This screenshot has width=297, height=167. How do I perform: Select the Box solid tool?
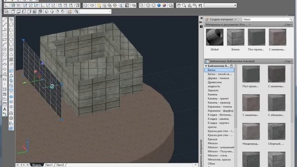[x=11, y=25]
